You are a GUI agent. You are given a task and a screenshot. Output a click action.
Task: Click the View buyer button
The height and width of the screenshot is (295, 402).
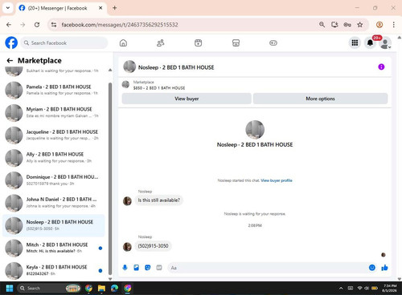pos(187,99)
